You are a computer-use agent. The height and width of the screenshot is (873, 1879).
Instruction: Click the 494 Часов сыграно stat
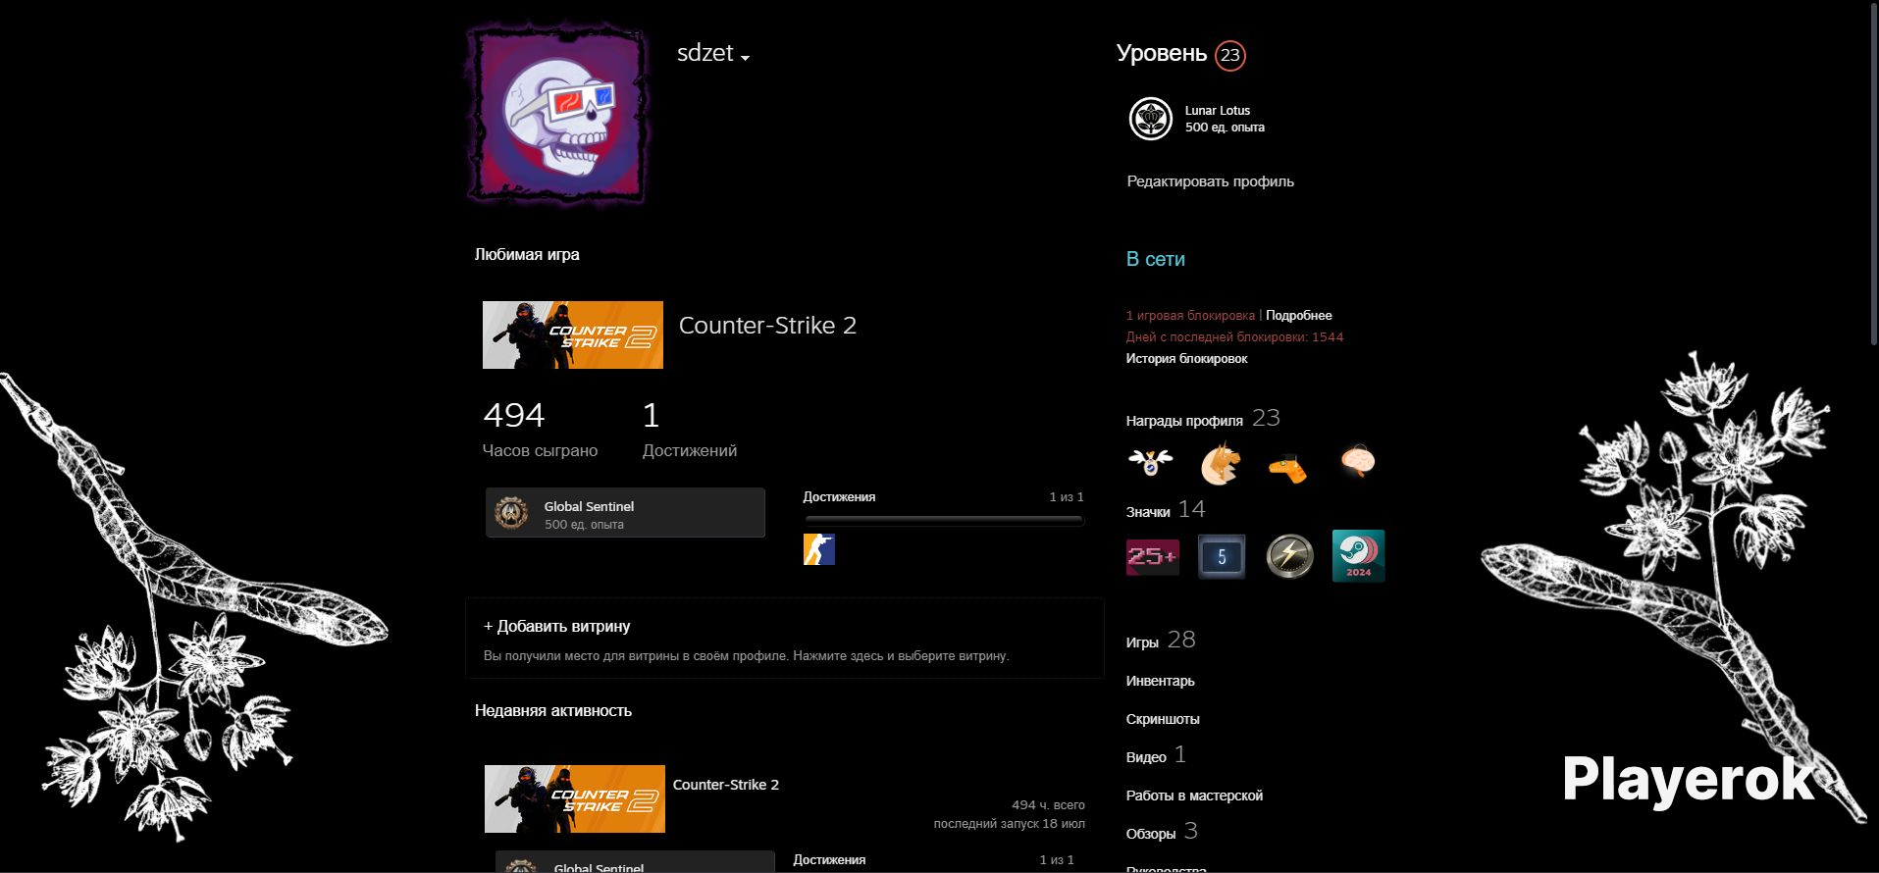point(540,430)
